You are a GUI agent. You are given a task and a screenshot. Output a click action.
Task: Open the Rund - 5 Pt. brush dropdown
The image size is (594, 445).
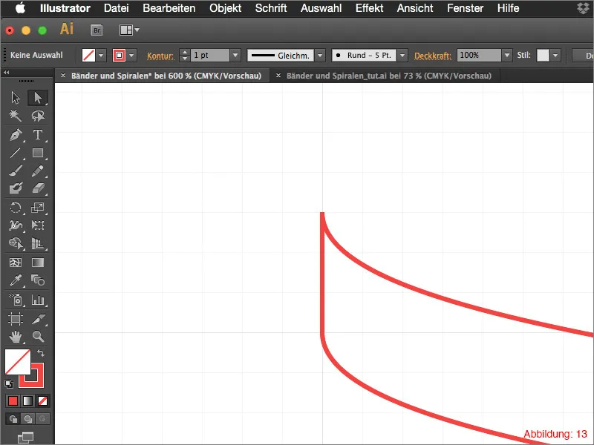[x=402, y=55]
